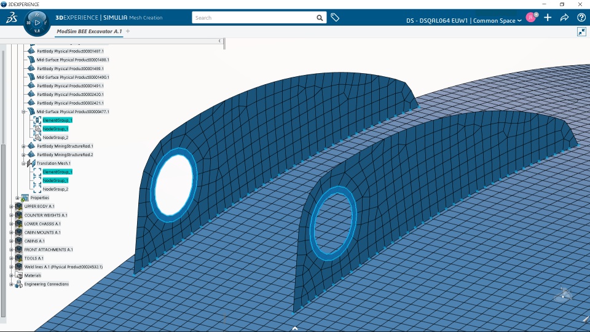590x332 pixels.
Task: Click the user profile avatar icon
Action: pos(531,17)
